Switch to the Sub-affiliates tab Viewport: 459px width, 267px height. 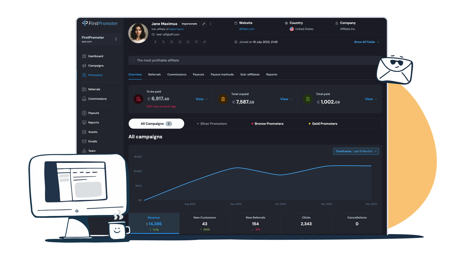(250, 75)
